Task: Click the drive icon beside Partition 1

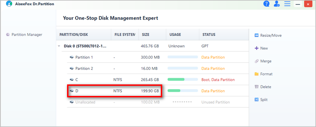Action: tap(72, 57)
